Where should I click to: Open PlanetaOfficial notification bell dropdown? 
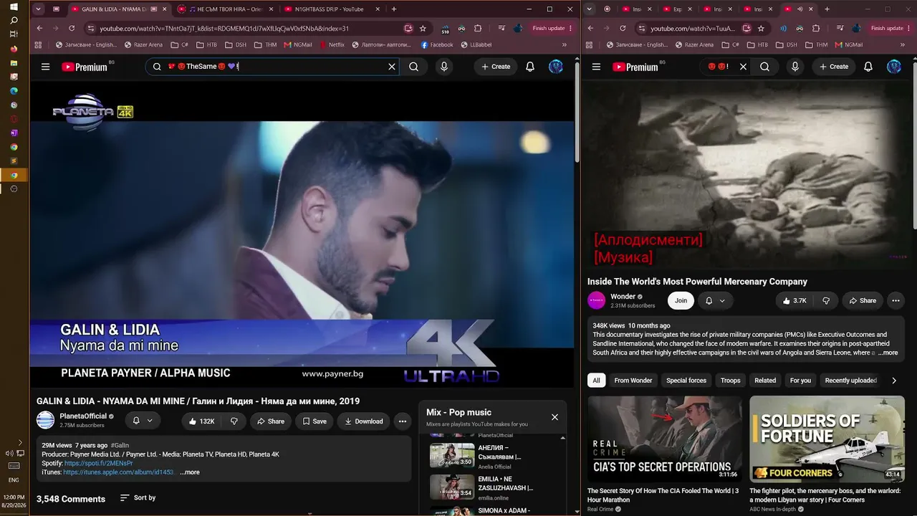pos(143,421)
